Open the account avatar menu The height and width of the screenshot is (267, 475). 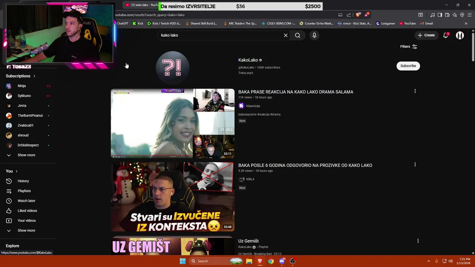pyautogui.click(x=460, y=35)
